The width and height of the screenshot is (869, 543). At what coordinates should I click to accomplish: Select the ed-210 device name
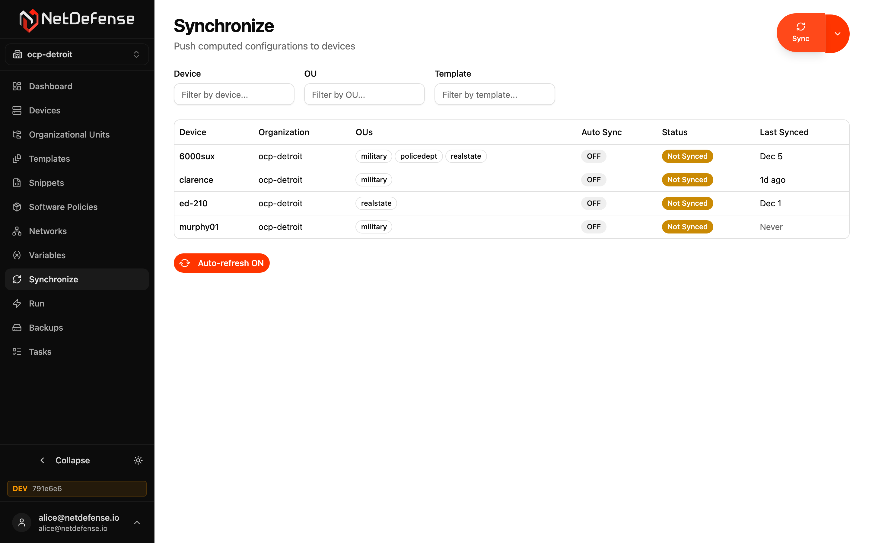pyautogui.click(x=193, y=203)
